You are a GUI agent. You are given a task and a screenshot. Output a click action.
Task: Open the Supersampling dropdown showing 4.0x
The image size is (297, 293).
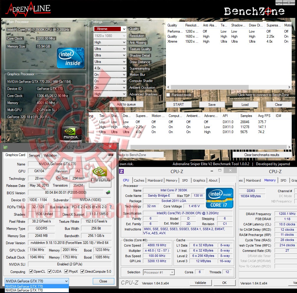(110, 68)
